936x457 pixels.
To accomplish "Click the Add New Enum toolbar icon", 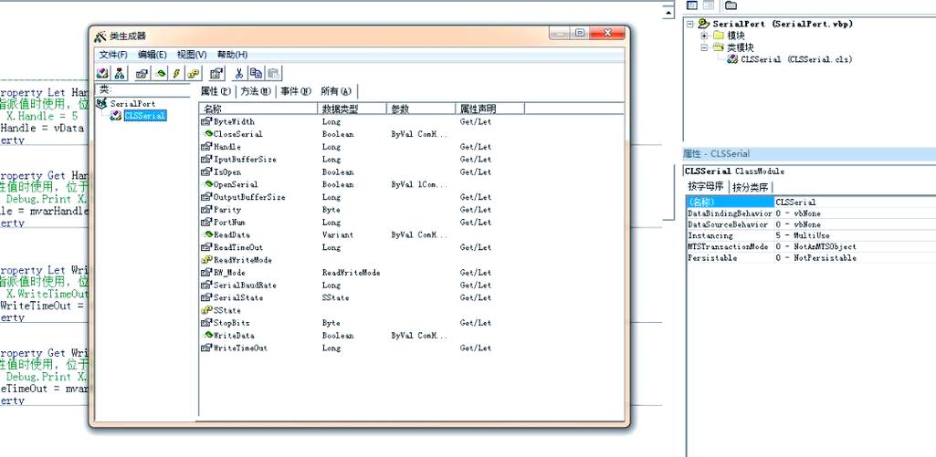I will (193, 73).
